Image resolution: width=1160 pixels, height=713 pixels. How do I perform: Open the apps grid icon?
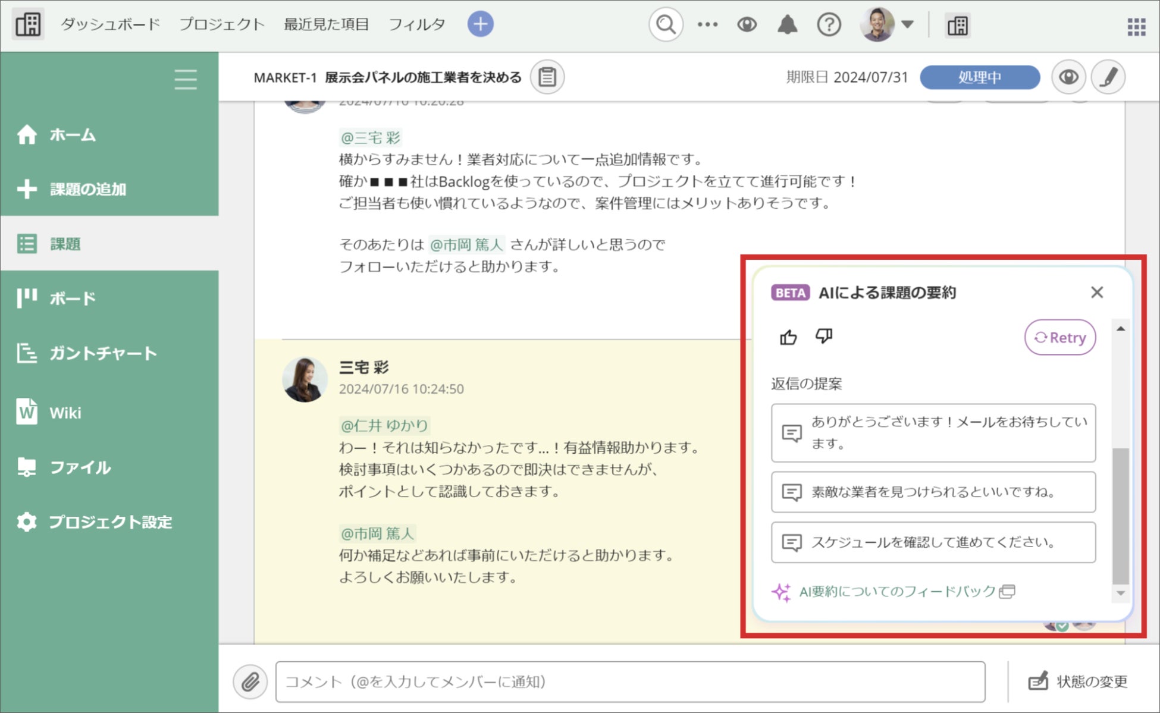point(1136,26)
